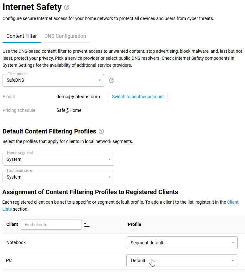Screen dimensions: 245x272
Task: Expand the Home segment profile dropdown
Action: pyautogui.click(x=58, y=159)
